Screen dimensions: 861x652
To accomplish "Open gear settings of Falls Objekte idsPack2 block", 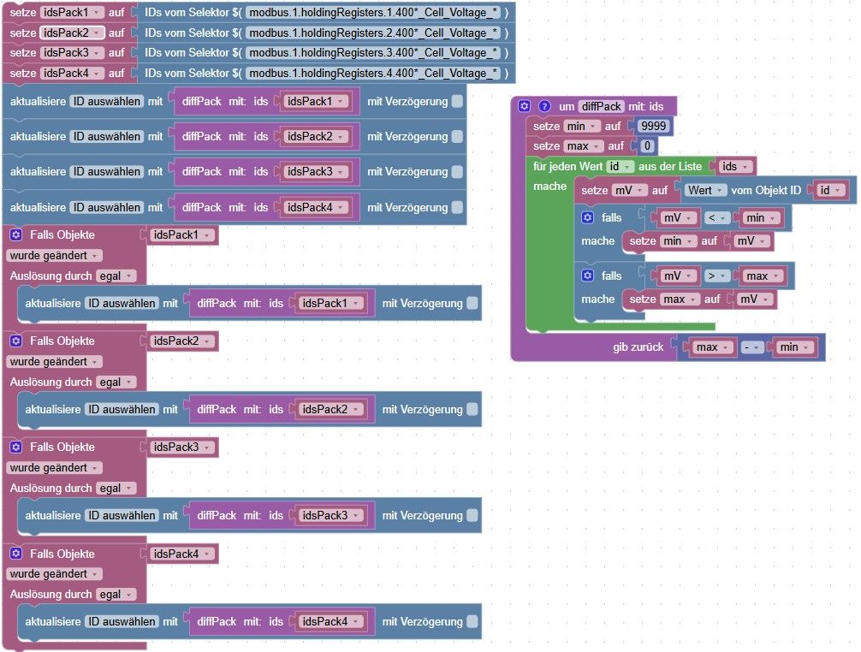I will point(16,341).
